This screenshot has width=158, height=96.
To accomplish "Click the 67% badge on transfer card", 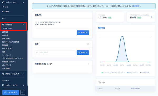I will click(110, 18).
